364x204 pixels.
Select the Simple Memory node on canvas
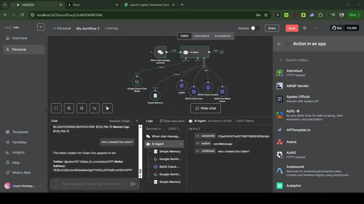point(155,96)
